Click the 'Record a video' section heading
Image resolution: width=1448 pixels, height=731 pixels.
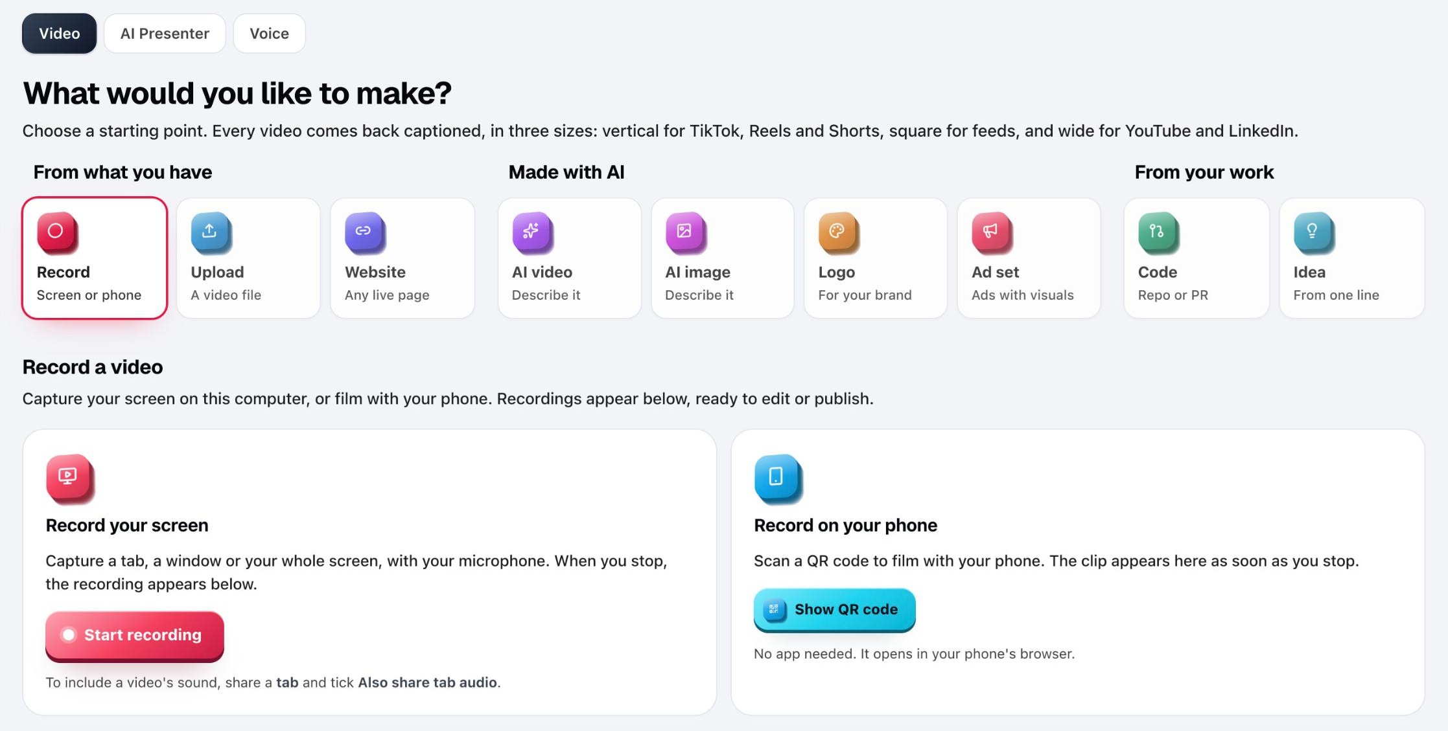(93, 367)
